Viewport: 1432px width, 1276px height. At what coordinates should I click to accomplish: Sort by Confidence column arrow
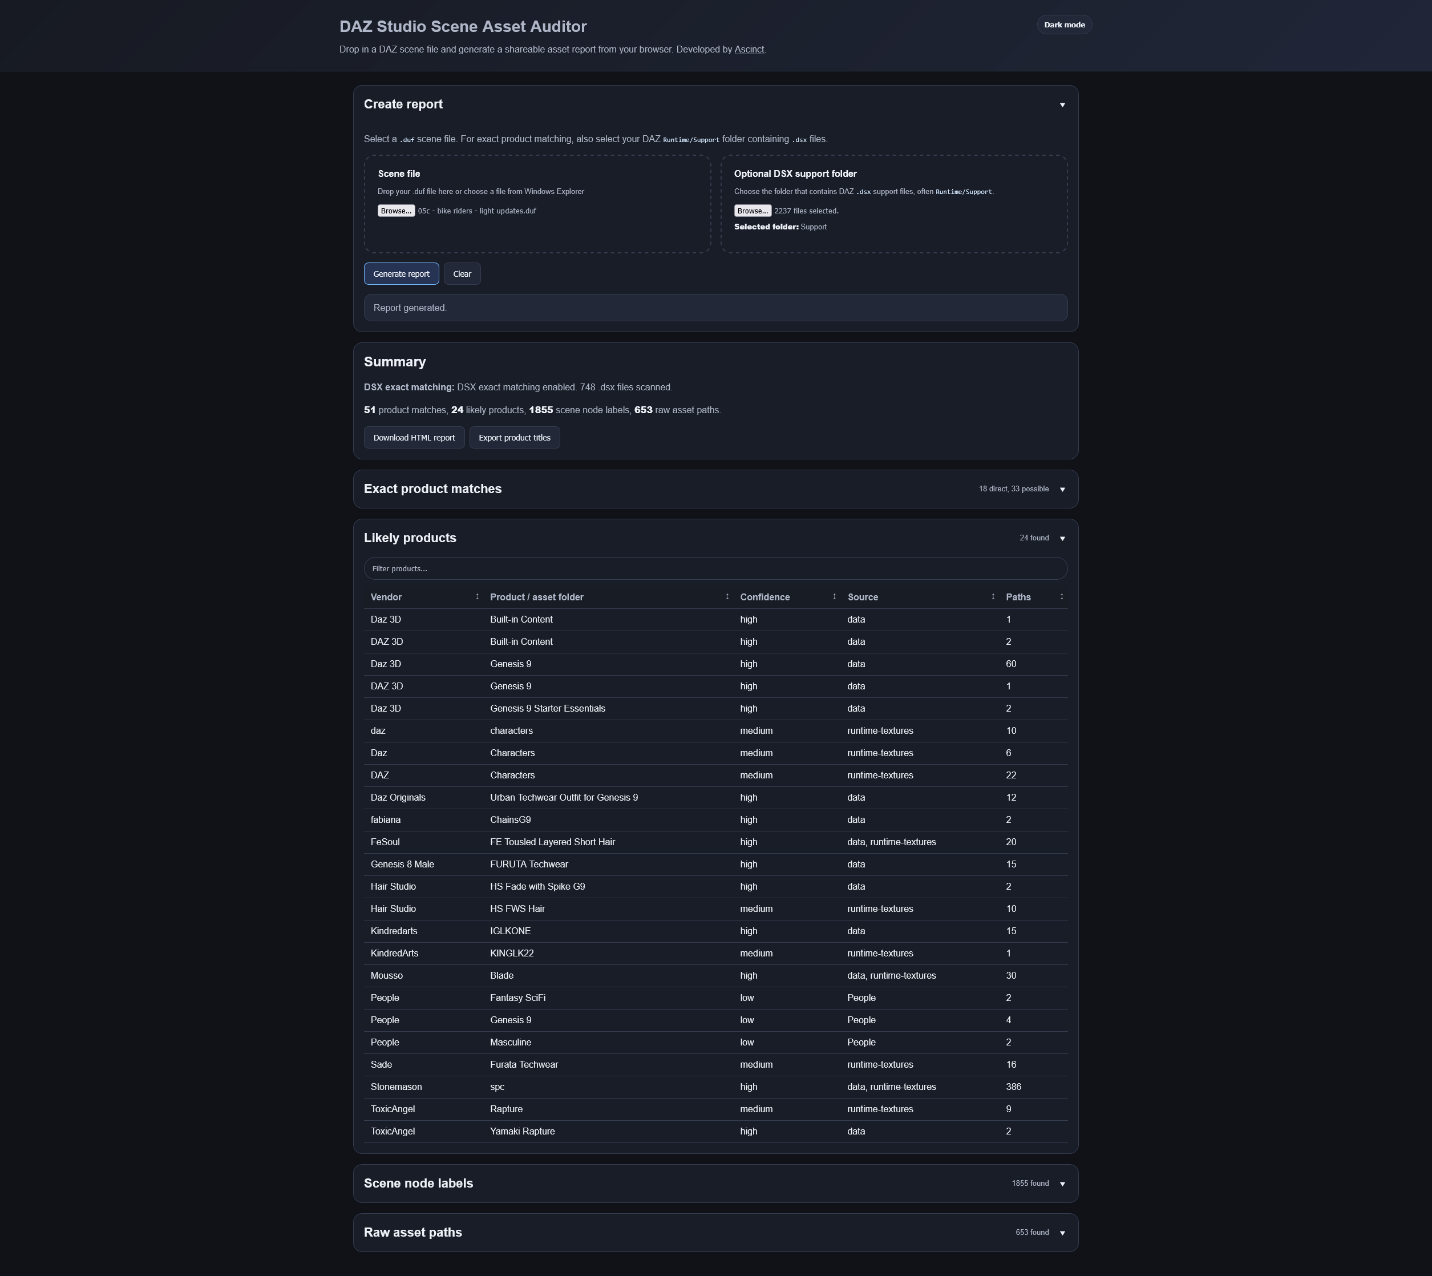pyautogui.click(x=834, y=597)
